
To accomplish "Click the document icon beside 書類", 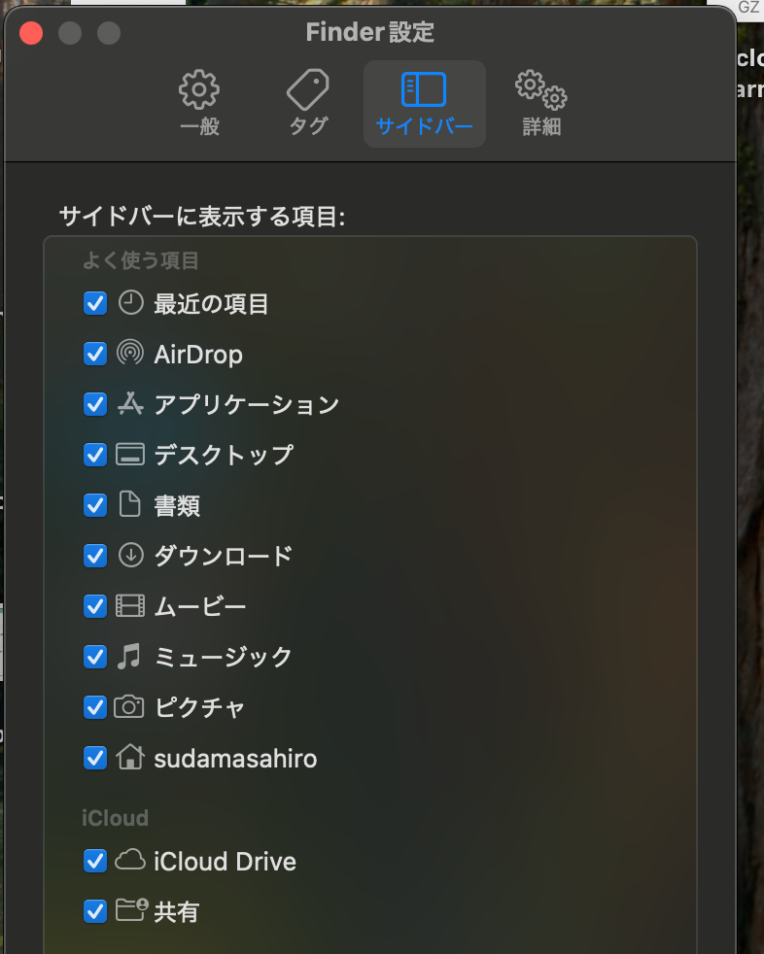I will (x=129, y=504).
